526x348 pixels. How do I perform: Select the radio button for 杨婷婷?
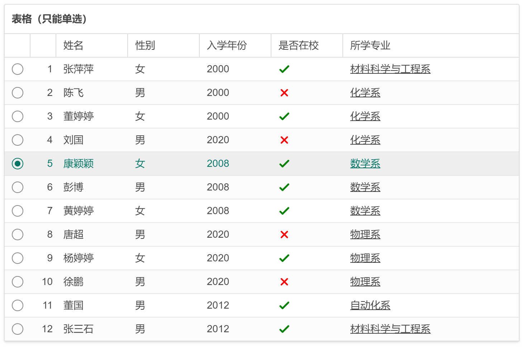tap(18, 258)
